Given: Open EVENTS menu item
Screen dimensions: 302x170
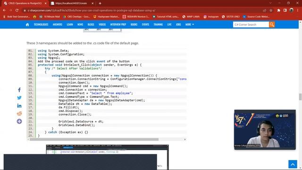Looking at the screenshot, I should [x=145, y=25].
